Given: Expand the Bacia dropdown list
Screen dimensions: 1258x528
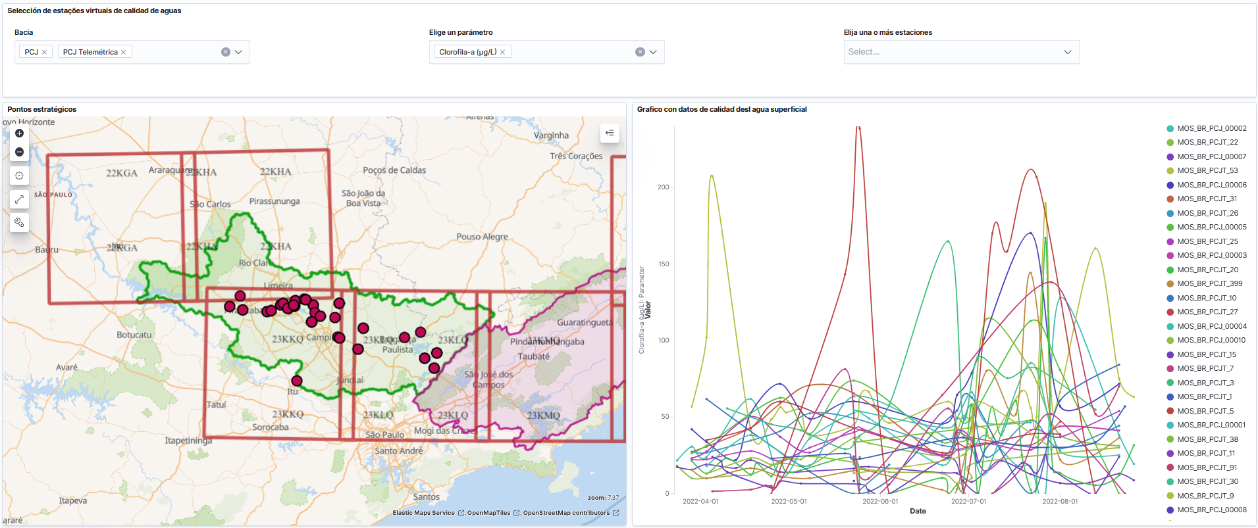Looking at the screenshot, I should [x=238, y=52].
